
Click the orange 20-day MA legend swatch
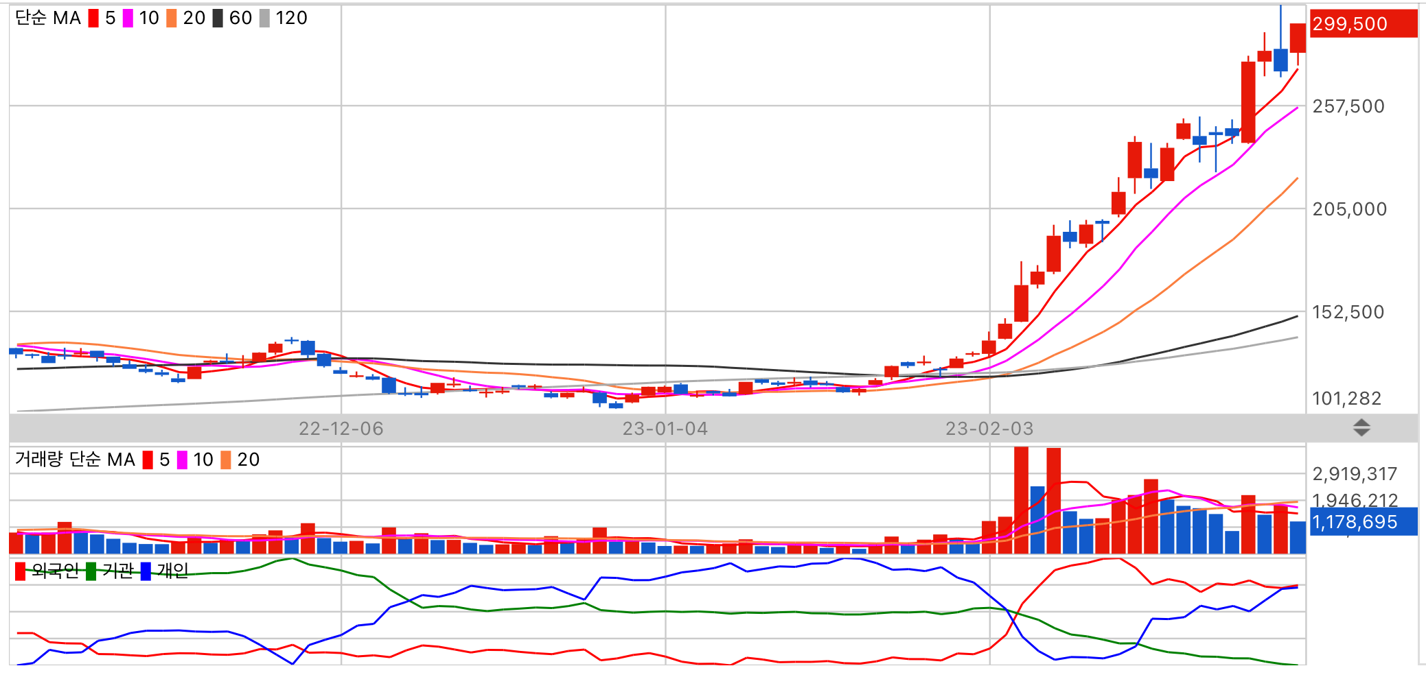(172, 19)
